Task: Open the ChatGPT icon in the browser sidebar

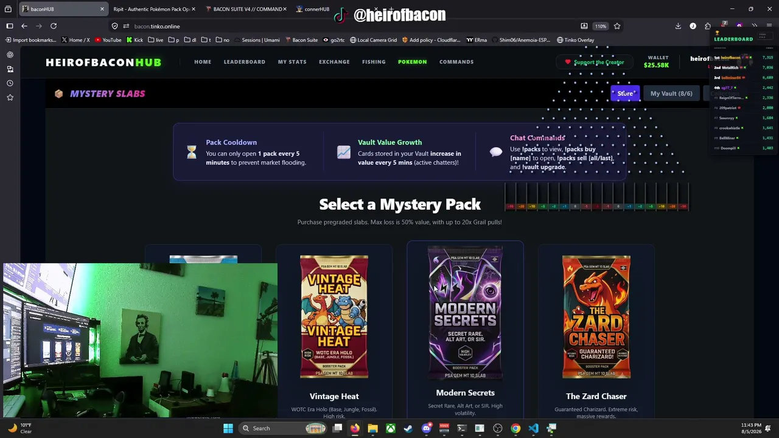Action: click(x=10, y=55)
